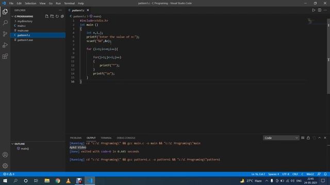330x185 pixels.
Task: Create a new folder in explorer
Action: (52, 16)
